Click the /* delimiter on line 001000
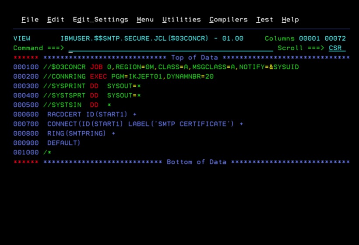Screen dimensions: 359x245 click(x=47, y=153)
